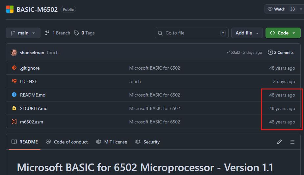Open commit message in m6502.asm row
Image resolution: width=304 pixels, height=175 pixels.
[155, 122]
